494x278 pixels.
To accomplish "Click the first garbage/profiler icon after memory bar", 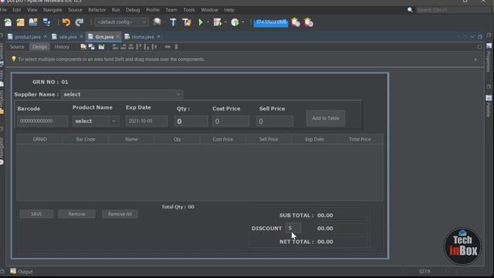I will pos(296,22).
